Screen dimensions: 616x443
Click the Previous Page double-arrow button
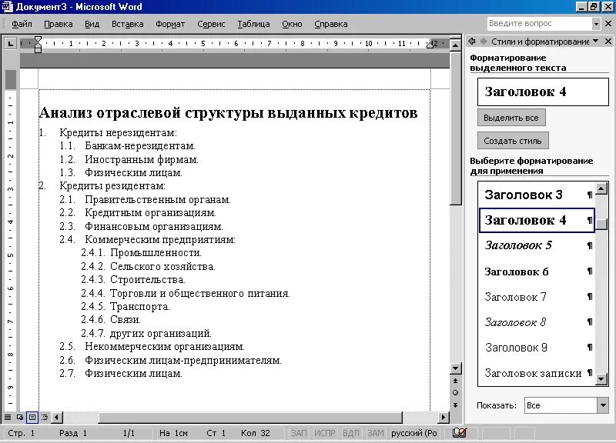[x=455, y=381]
